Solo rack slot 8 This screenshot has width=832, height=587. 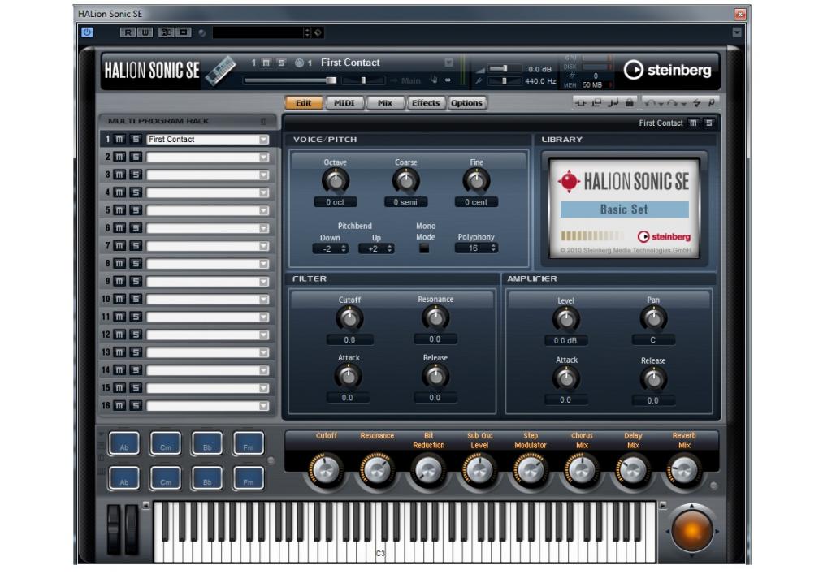136,264
